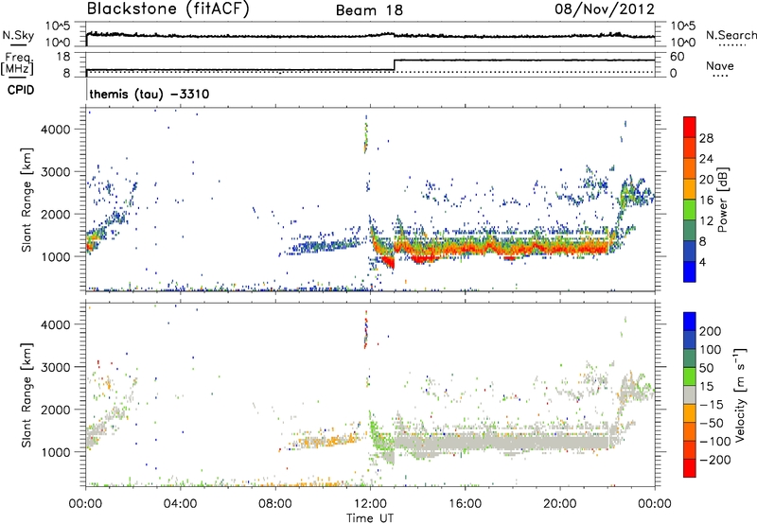Click the Slant Range label of velocity panel
Image resolution: width=757 pixels, height=524 pixels.
[x=26, y=394]
